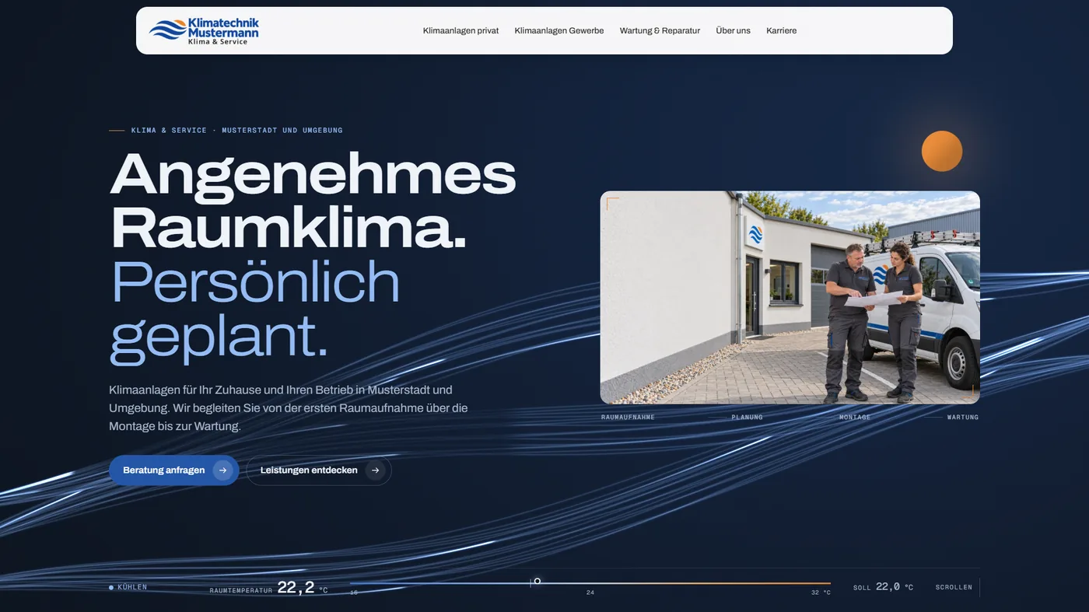The image size is (1089, 612).
Task: Click the Soll 22,0 °C value
Action: (x=883, y=587)
